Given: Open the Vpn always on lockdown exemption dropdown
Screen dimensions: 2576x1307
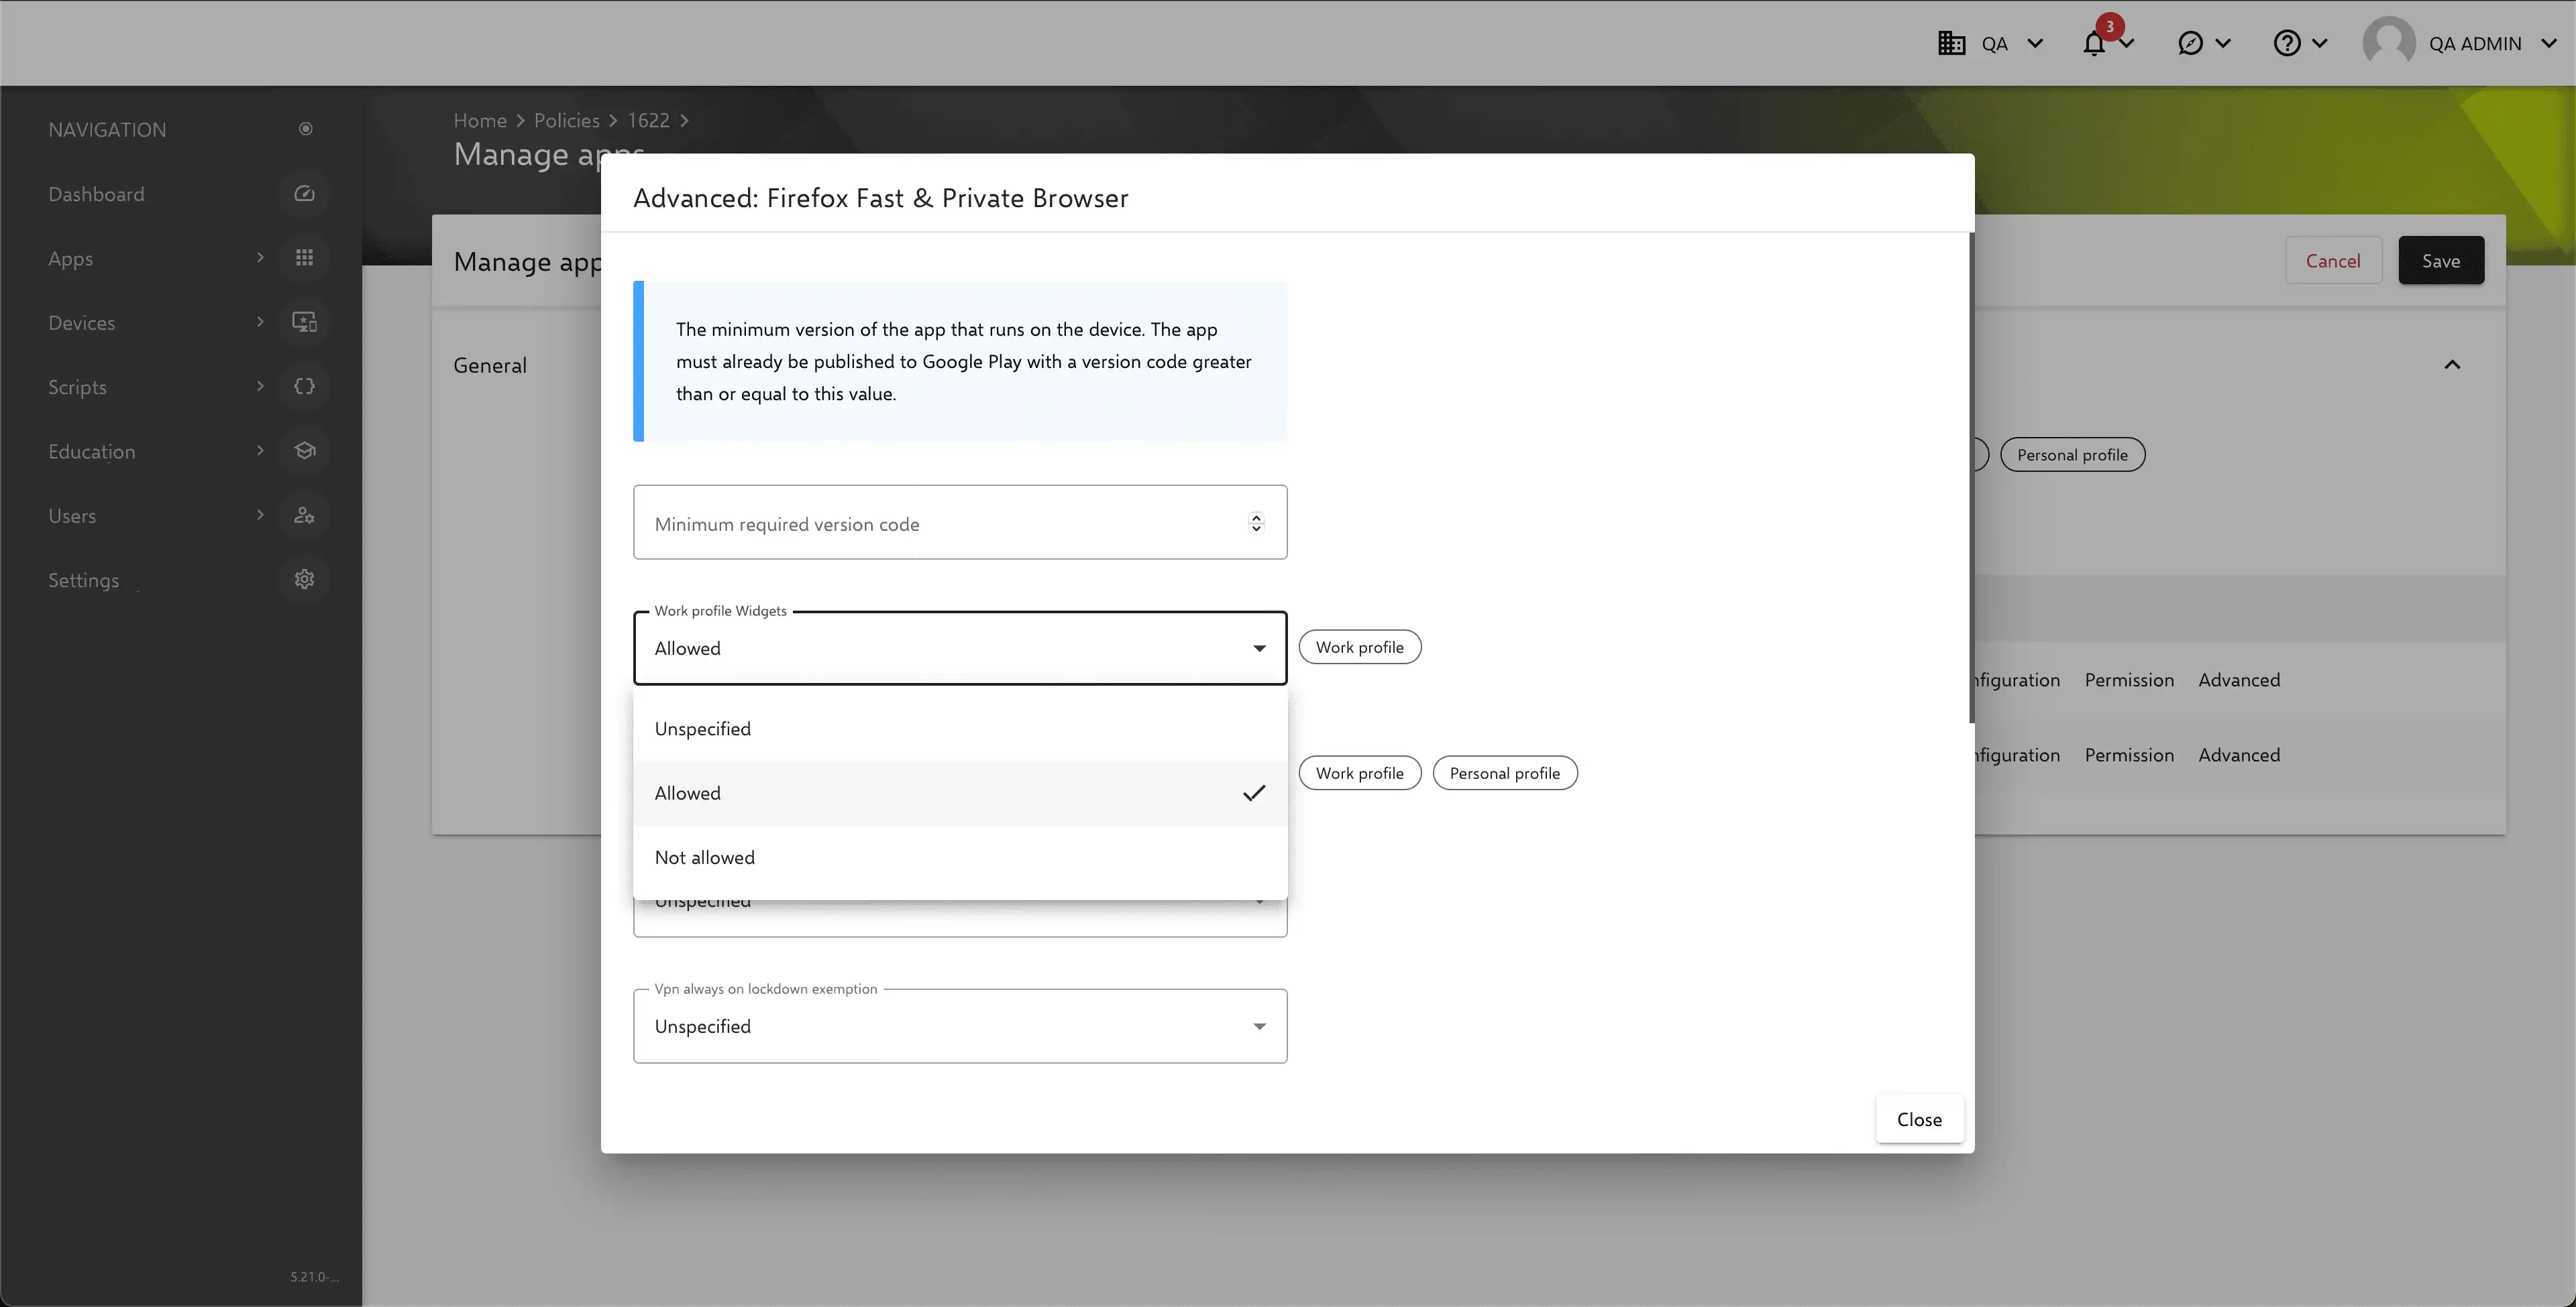Looking at the screenshot, I should (960, 1026).
